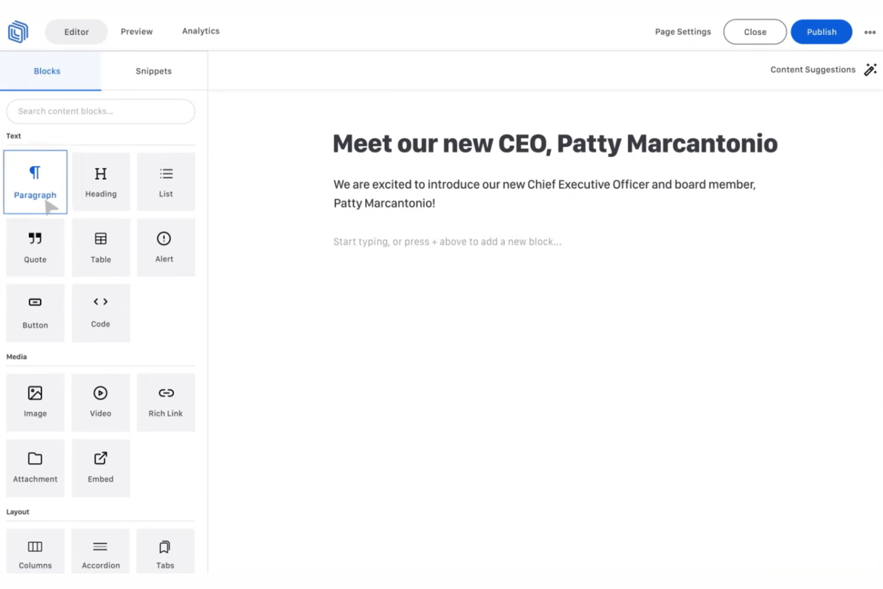Click the Search content blocks field
The width and height of the screenshot is (883, 589).
click(x=101, y=112)
